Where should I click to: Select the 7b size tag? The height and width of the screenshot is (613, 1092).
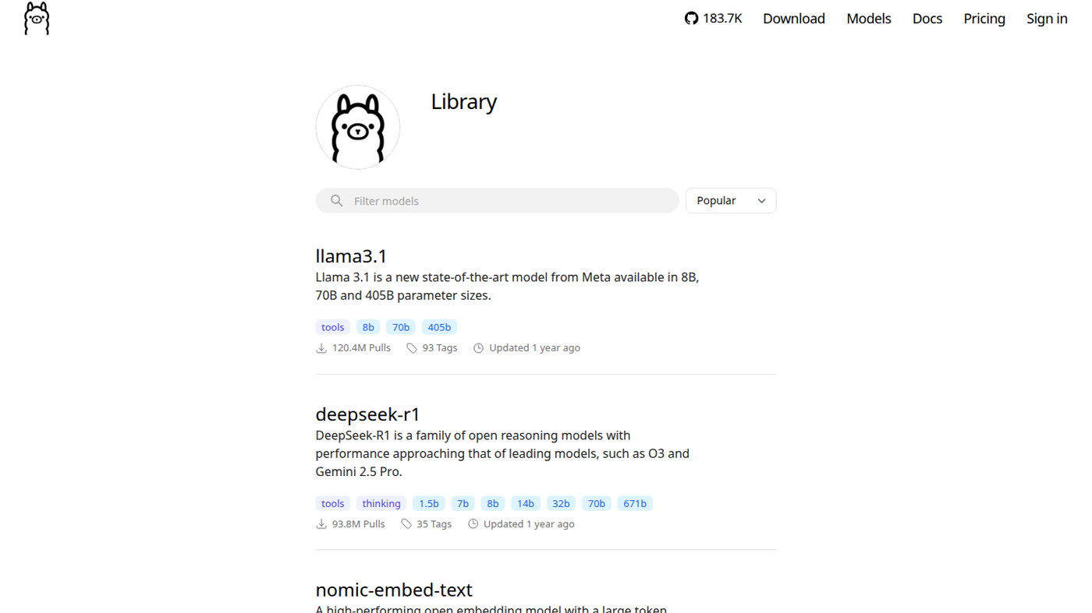click(463, 503)
